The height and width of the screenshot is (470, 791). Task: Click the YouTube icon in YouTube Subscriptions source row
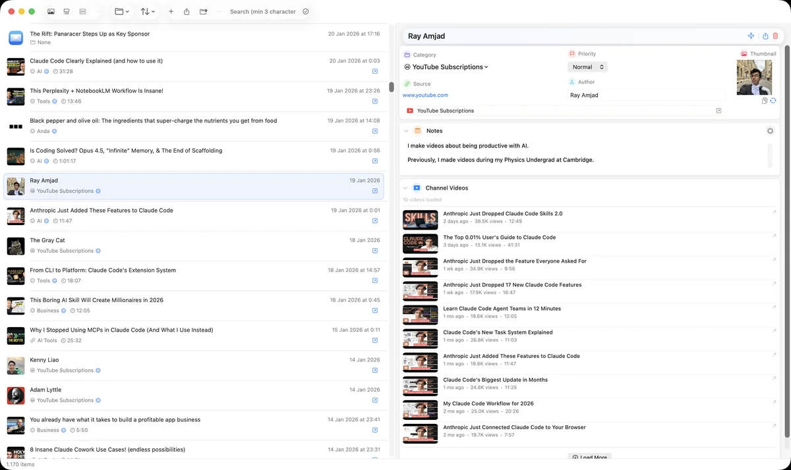coord(410,111)
